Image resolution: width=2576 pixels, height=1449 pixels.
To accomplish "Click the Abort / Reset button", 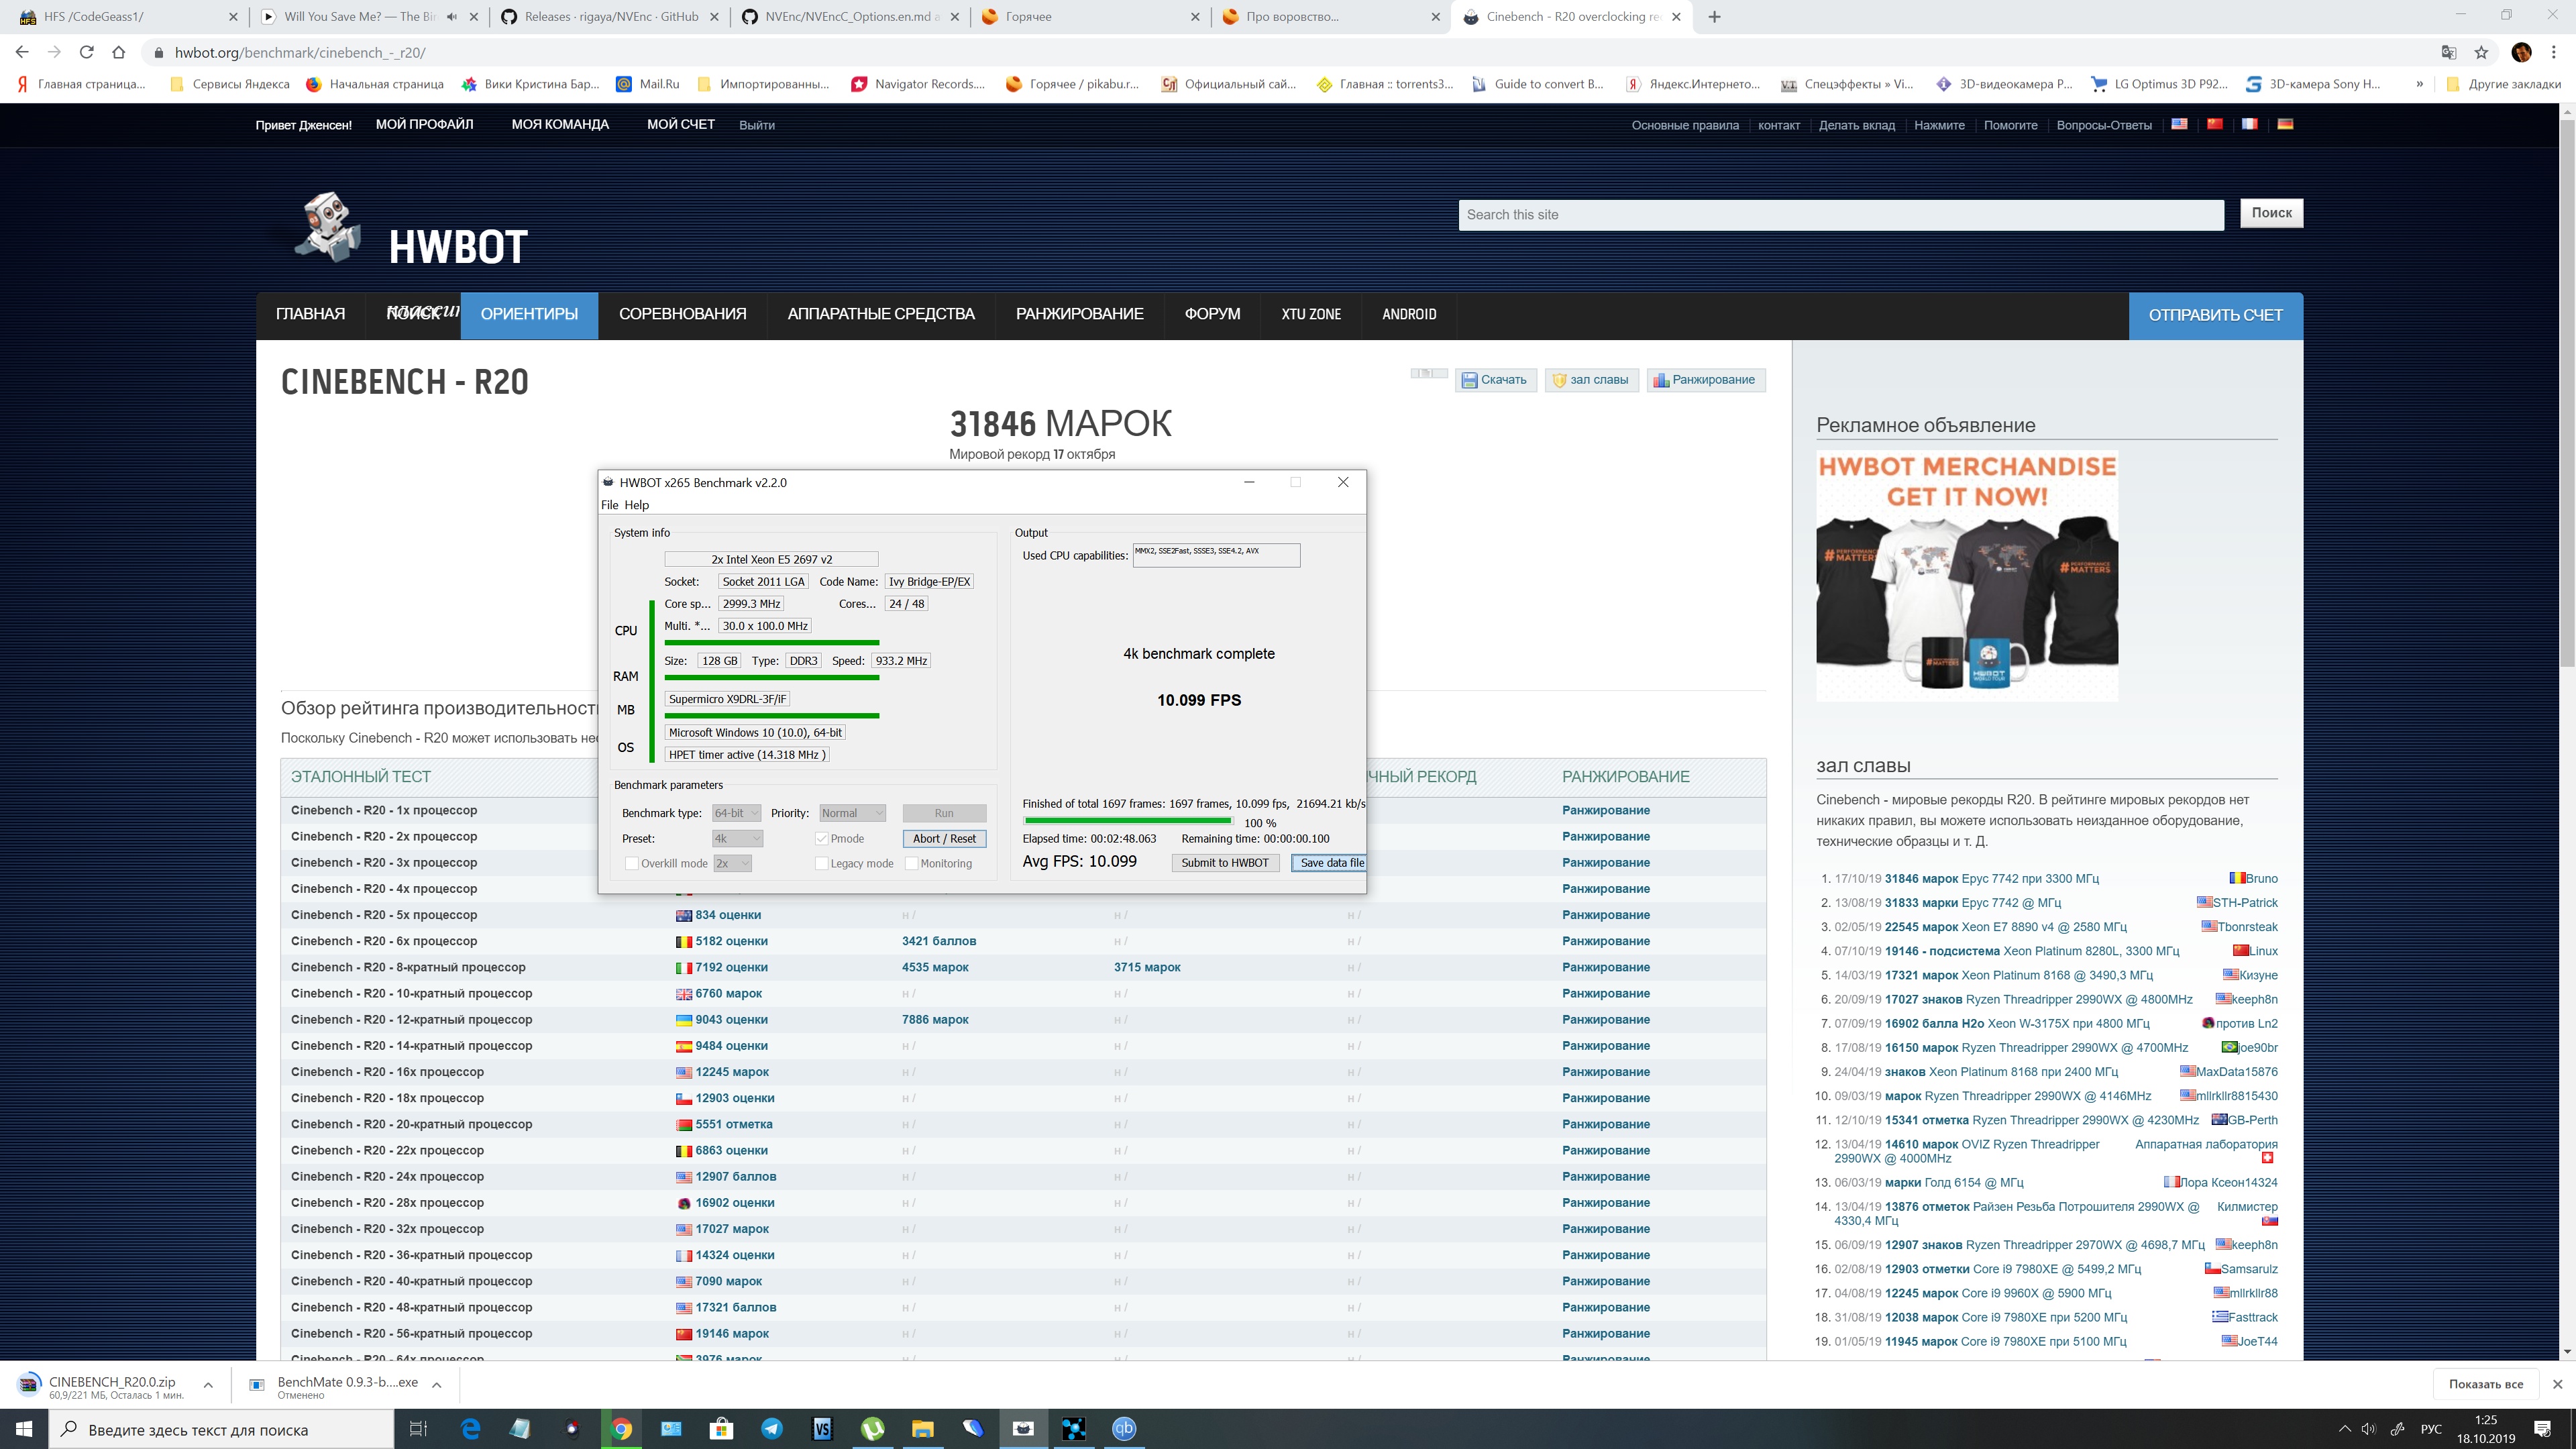I will (x=944, y=838).
